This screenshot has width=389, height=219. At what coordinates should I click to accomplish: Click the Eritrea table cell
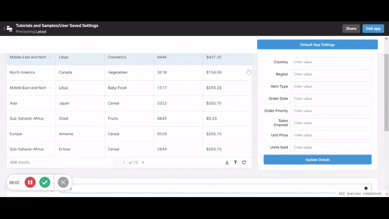tap(80, 149)
